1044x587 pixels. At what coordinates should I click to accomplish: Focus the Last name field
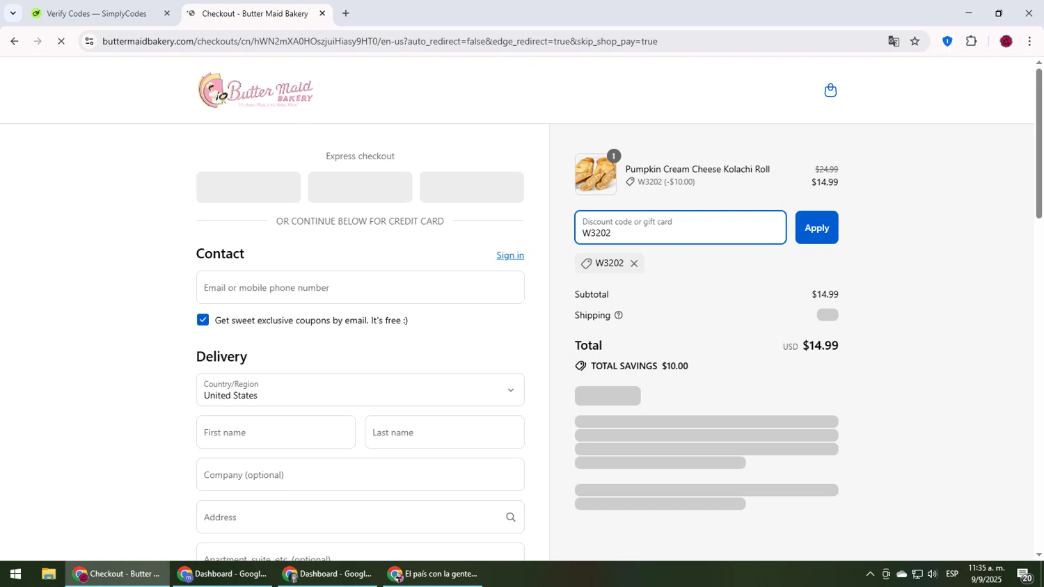[x=444, y=432]
